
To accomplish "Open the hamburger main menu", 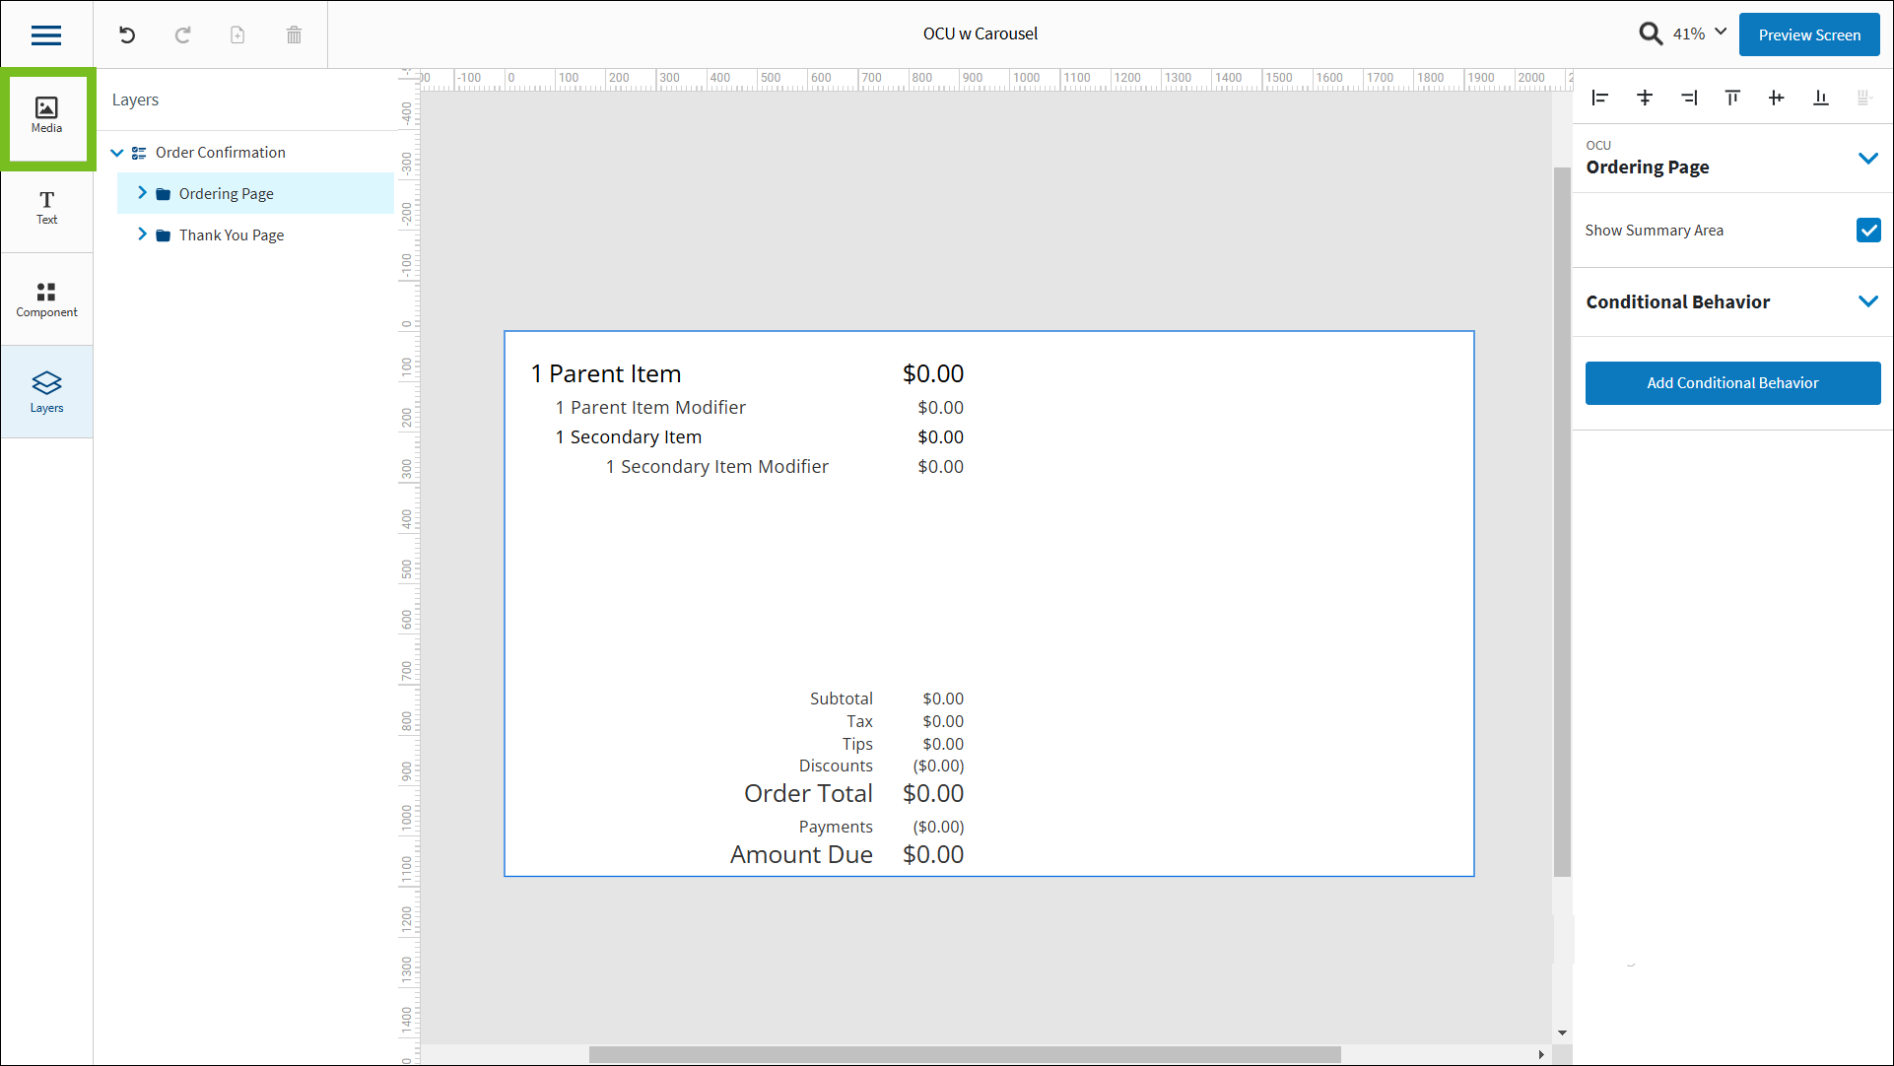I will pyautogui.click(x=46, y=35).
